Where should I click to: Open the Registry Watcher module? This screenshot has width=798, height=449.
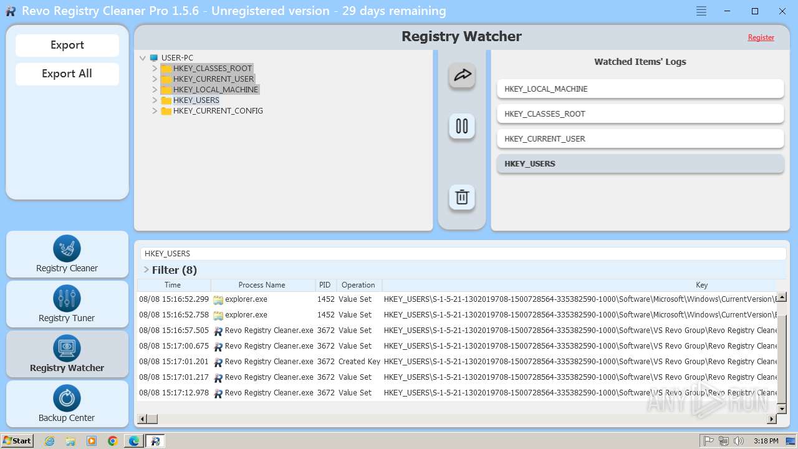click(67, 354)
